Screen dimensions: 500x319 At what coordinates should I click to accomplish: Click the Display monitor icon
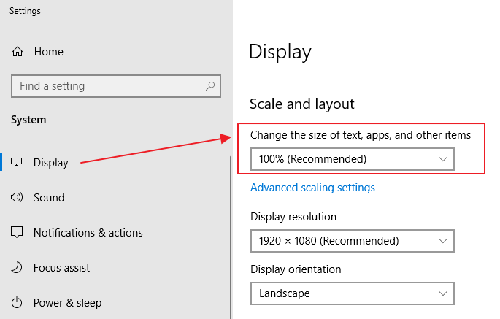coord(18,162)
